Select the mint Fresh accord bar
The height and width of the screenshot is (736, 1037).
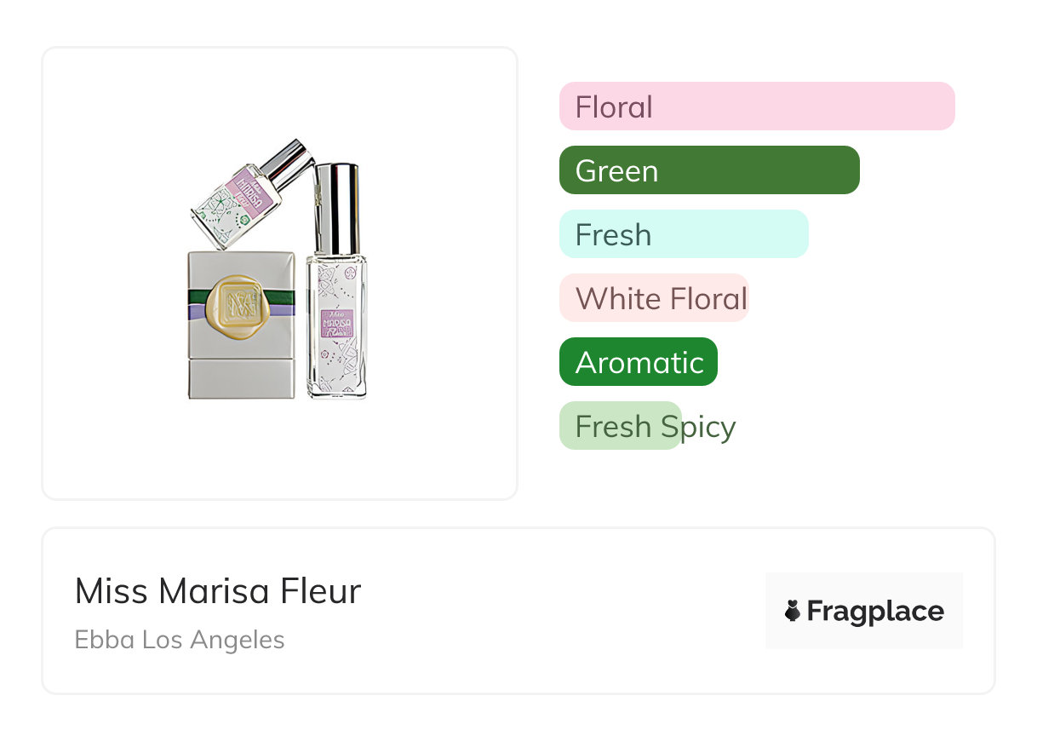684,234
